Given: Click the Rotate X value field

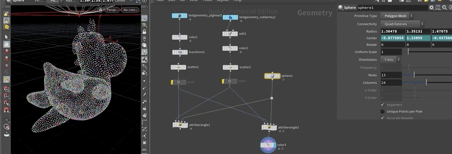Looking at the screenshot, I should pos(392,45).
